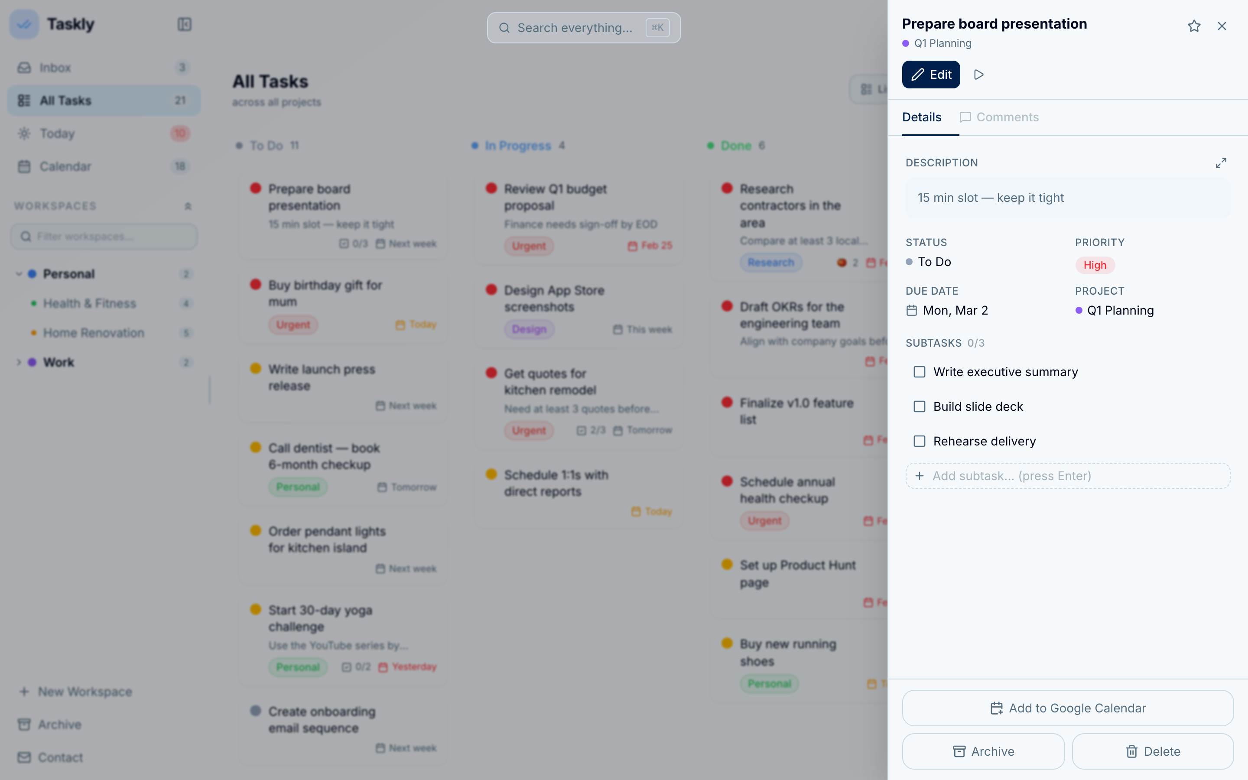Check the Write executive summary subtask
Screen dimensions: 1248x780
[x=920, y=372]
